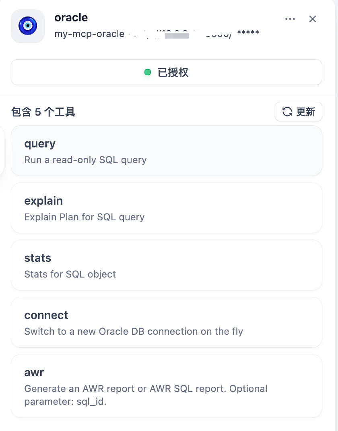Viewport: 338px width, 431px height.
Task: Select the explain tool card
Action: [166, 208]
